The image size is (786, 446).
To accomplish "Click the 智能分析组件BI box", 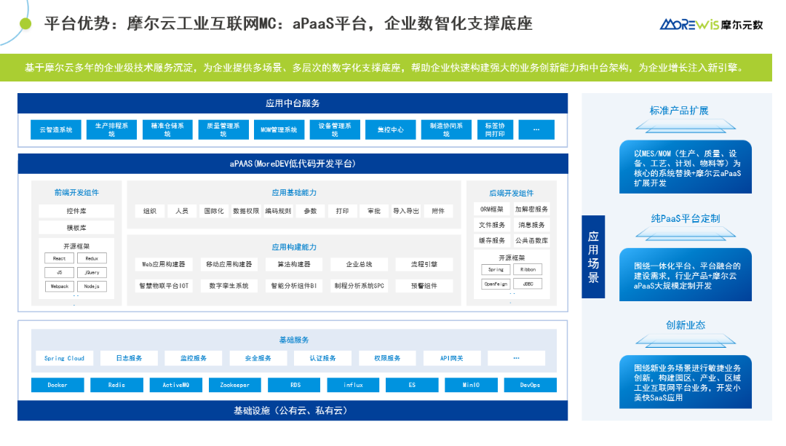I will (294, 286).
